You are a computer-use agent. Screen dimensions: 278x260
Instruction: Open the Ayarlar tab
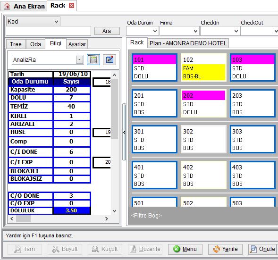[77, 44]
